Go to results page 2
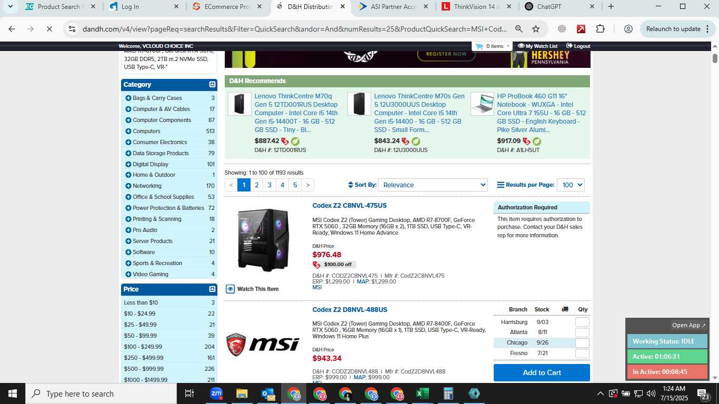Screen dimensions: 719x404 (x=256, y=185)
